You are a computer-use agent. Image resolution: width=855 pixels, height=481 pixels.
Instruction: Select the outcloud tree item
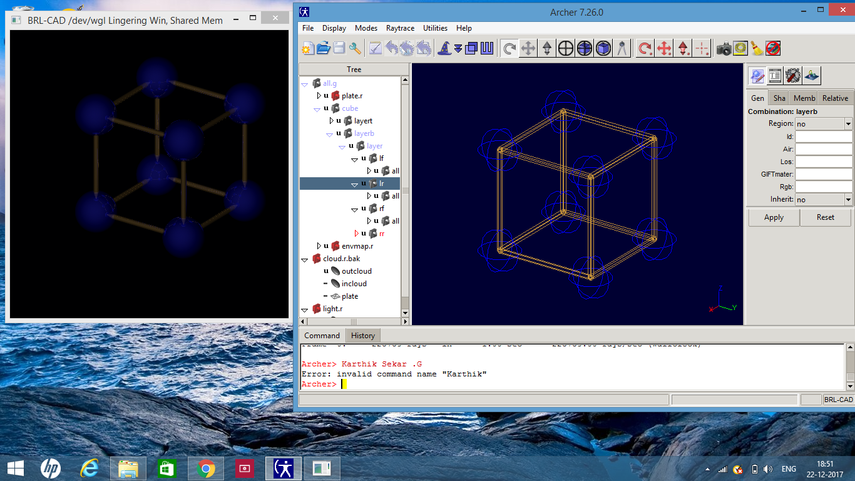[x=357, y=271]
